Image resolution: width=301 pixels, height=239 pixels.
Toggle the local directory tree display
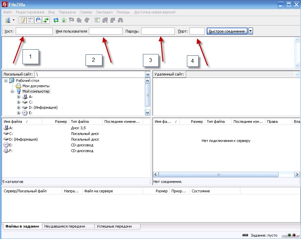click(31, 20)
